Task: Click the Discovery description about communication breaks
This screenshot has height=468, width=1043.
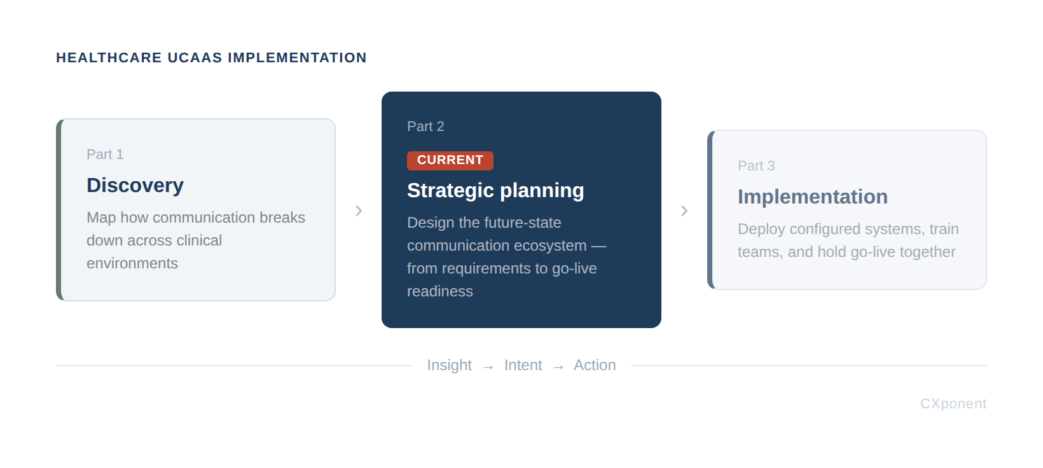Action: point(196,240)
